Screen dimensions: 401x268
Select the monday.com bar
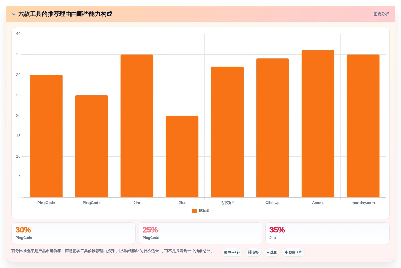pos(363,126)
